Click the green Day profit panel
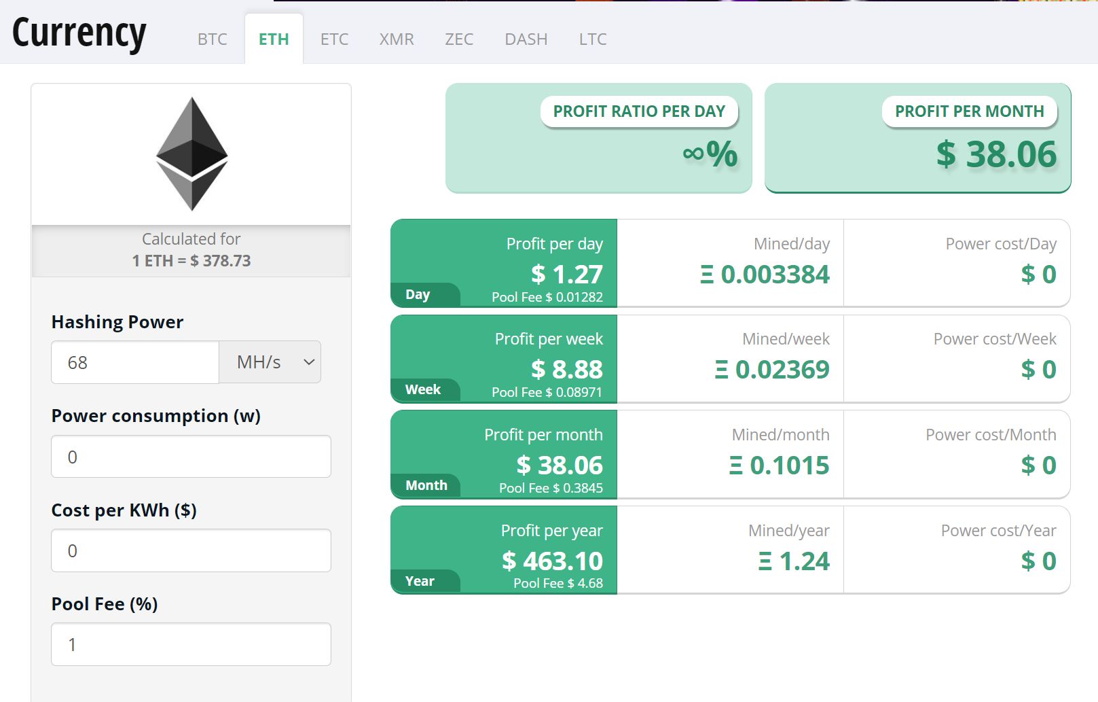The height and width of the screenshot is (702, 1098). click(x=502, y=264)
